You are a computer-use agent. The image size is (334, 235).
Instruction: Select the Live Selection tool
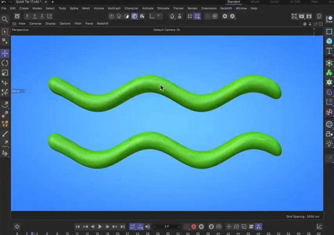[x=5, y=32]
